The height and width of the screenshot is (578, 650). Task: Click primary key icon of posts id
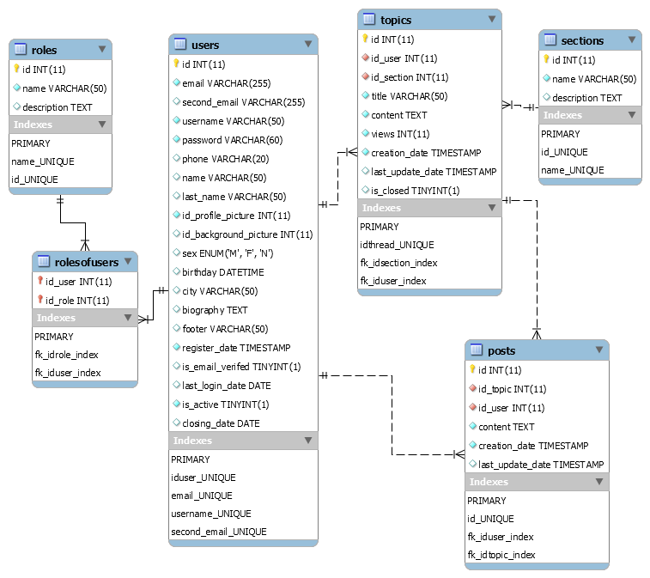472,369
